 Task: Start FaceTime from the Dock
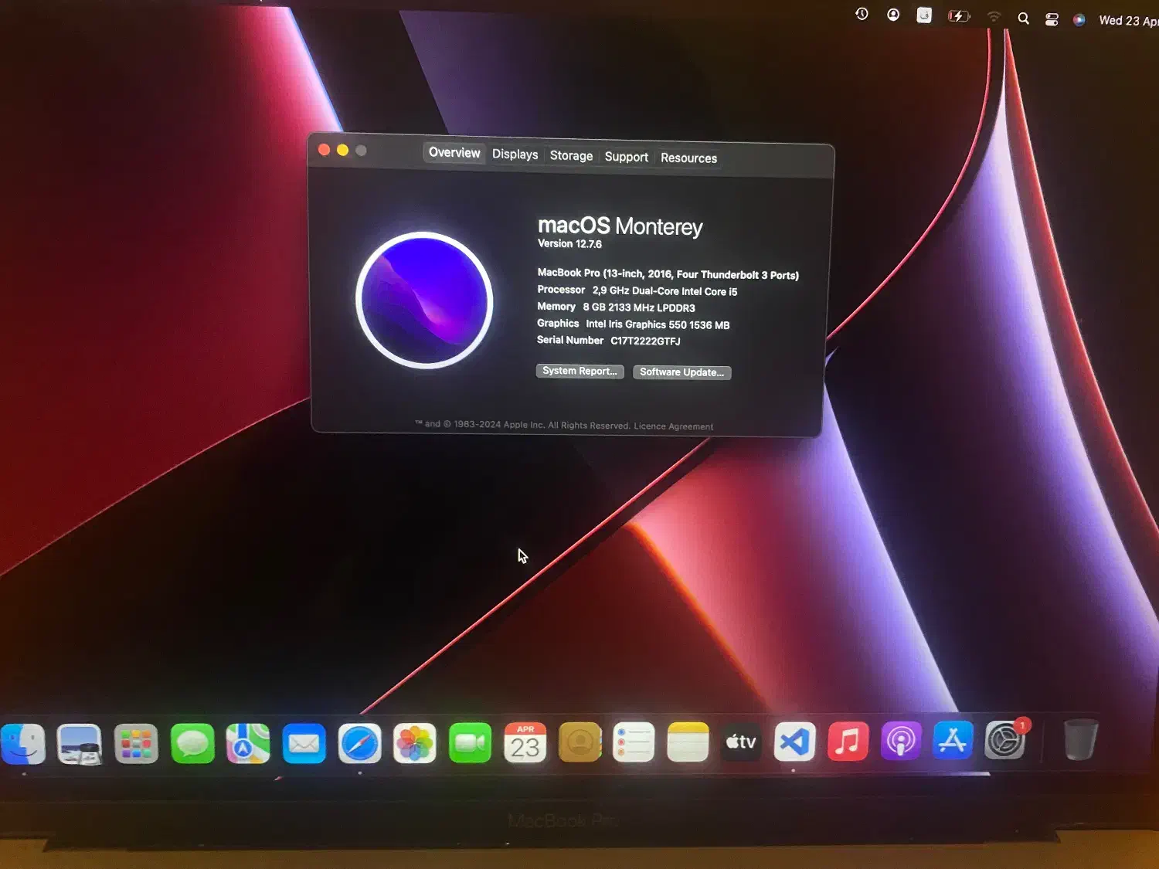(x=470, y=743)
